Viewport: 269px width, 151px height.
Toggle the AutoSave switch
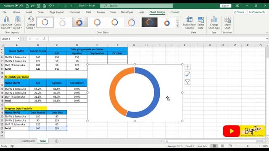(x=19, y=5)
